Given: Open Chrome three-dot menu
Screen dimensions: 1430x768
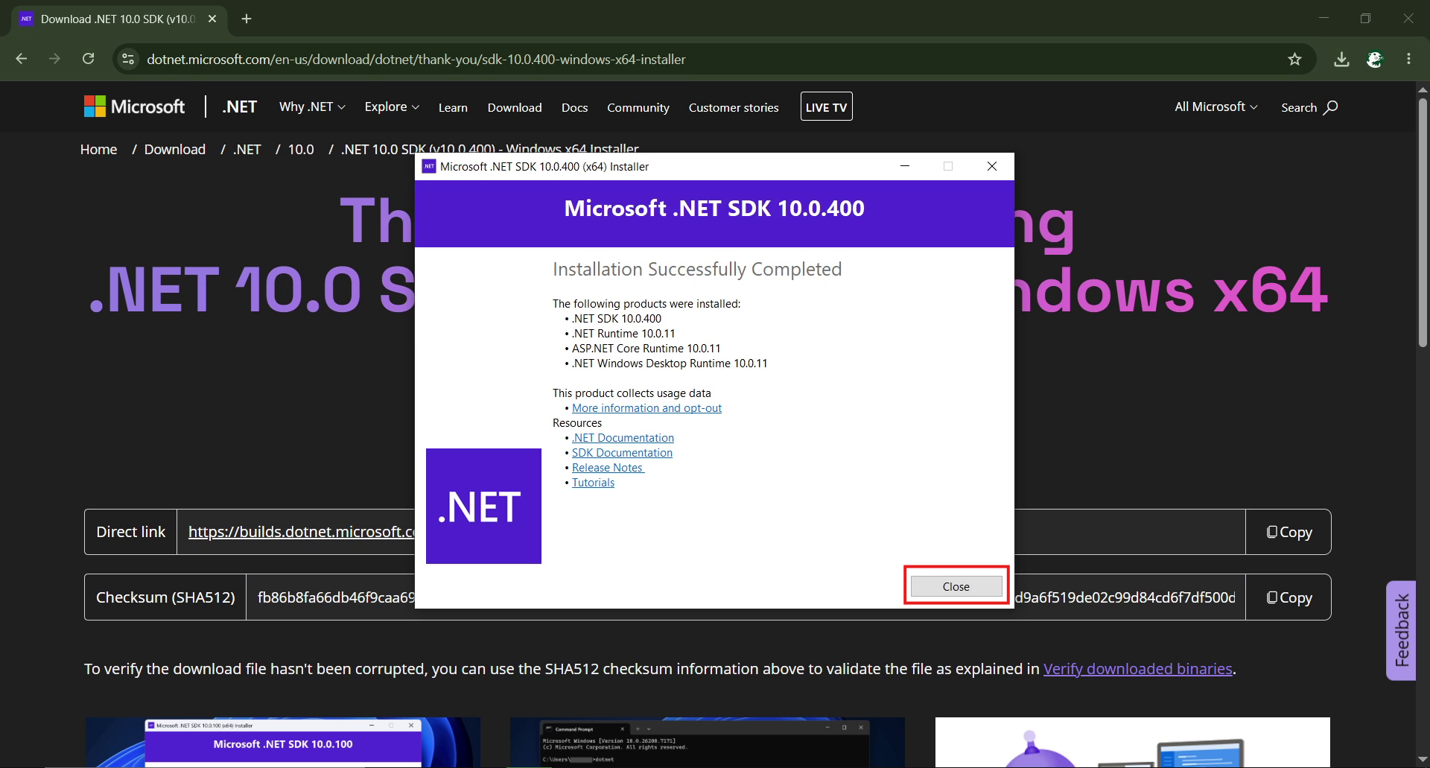Looking at the screenshot, I should tap(1408, 59).
